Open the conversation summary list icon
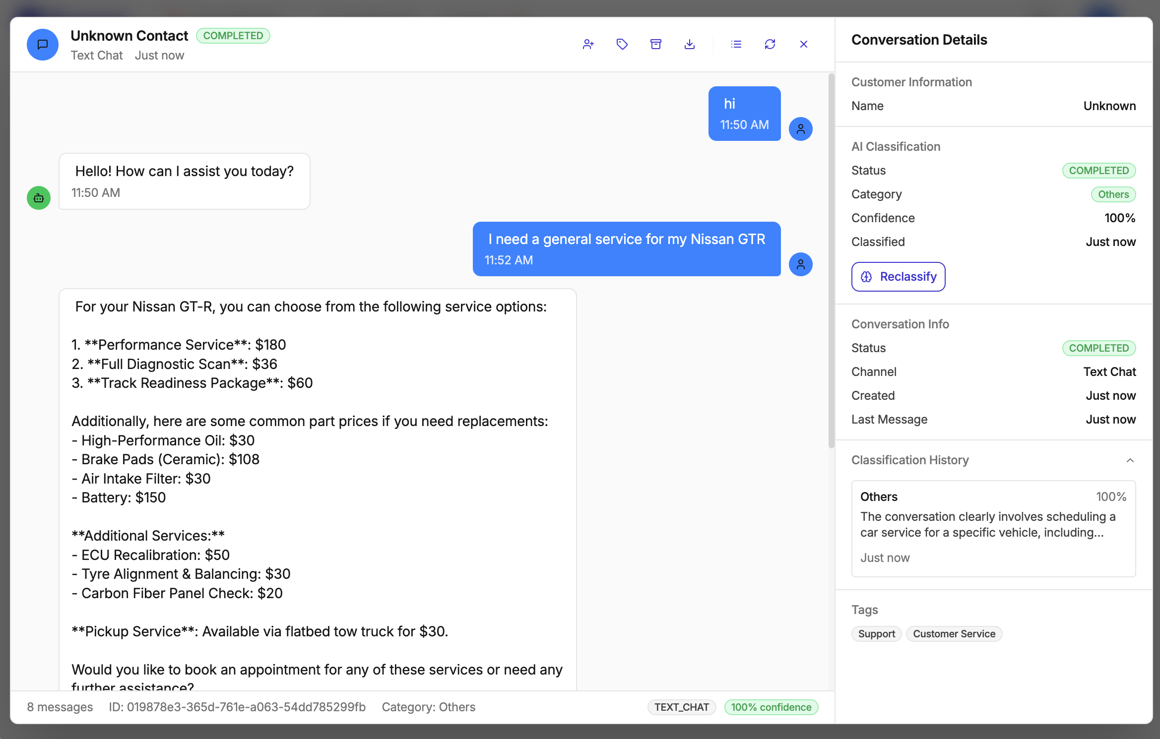Screen dimensions: 1160x739 pyautogui.click(x=736, y=44)
